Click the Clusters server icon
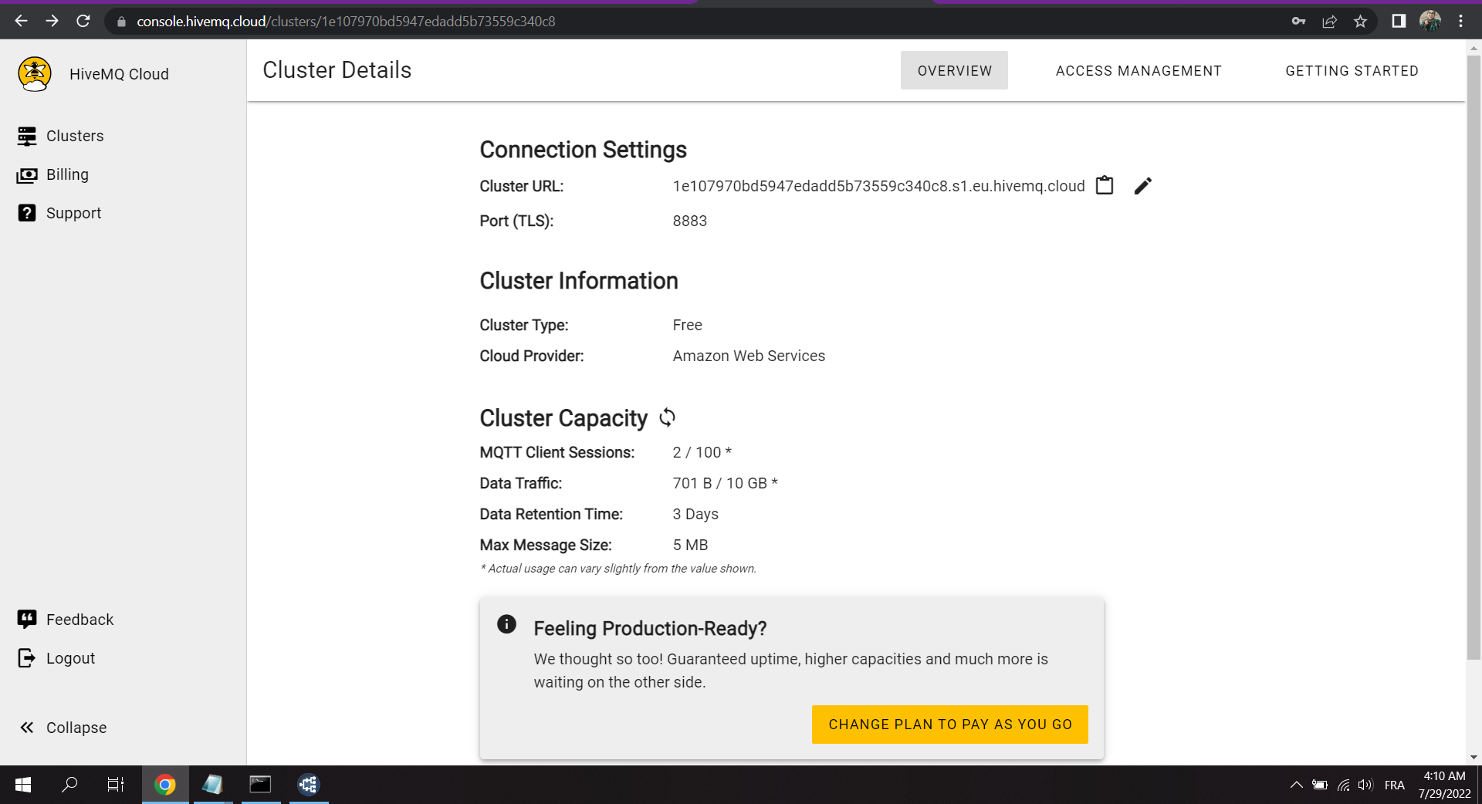1482x804 pixels. pos(27,136)
